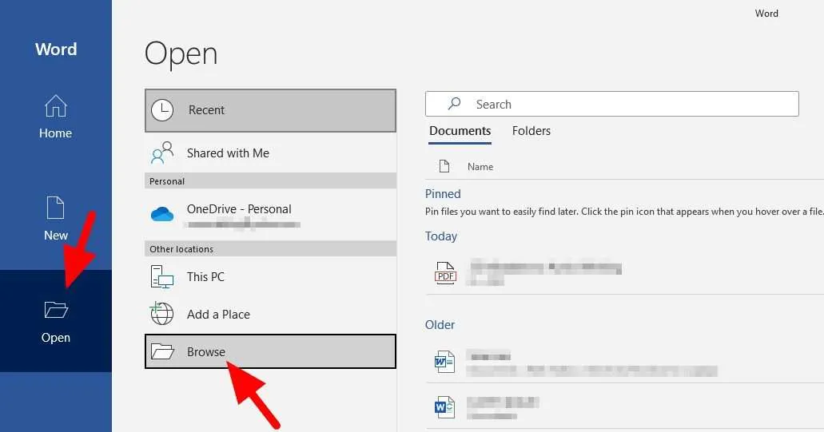Open the OneDrive cloud icon

tap(162, 214)
